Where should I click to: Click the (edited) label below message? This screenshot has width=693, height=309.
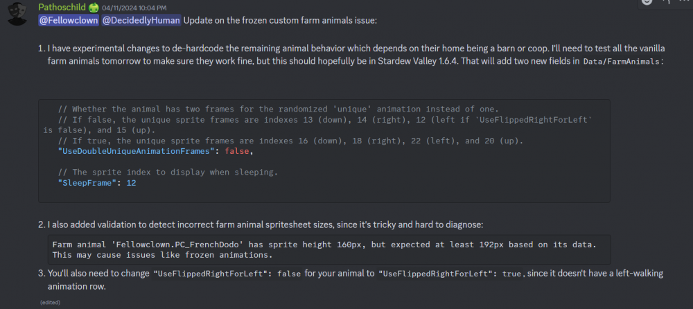pos(50,302)
